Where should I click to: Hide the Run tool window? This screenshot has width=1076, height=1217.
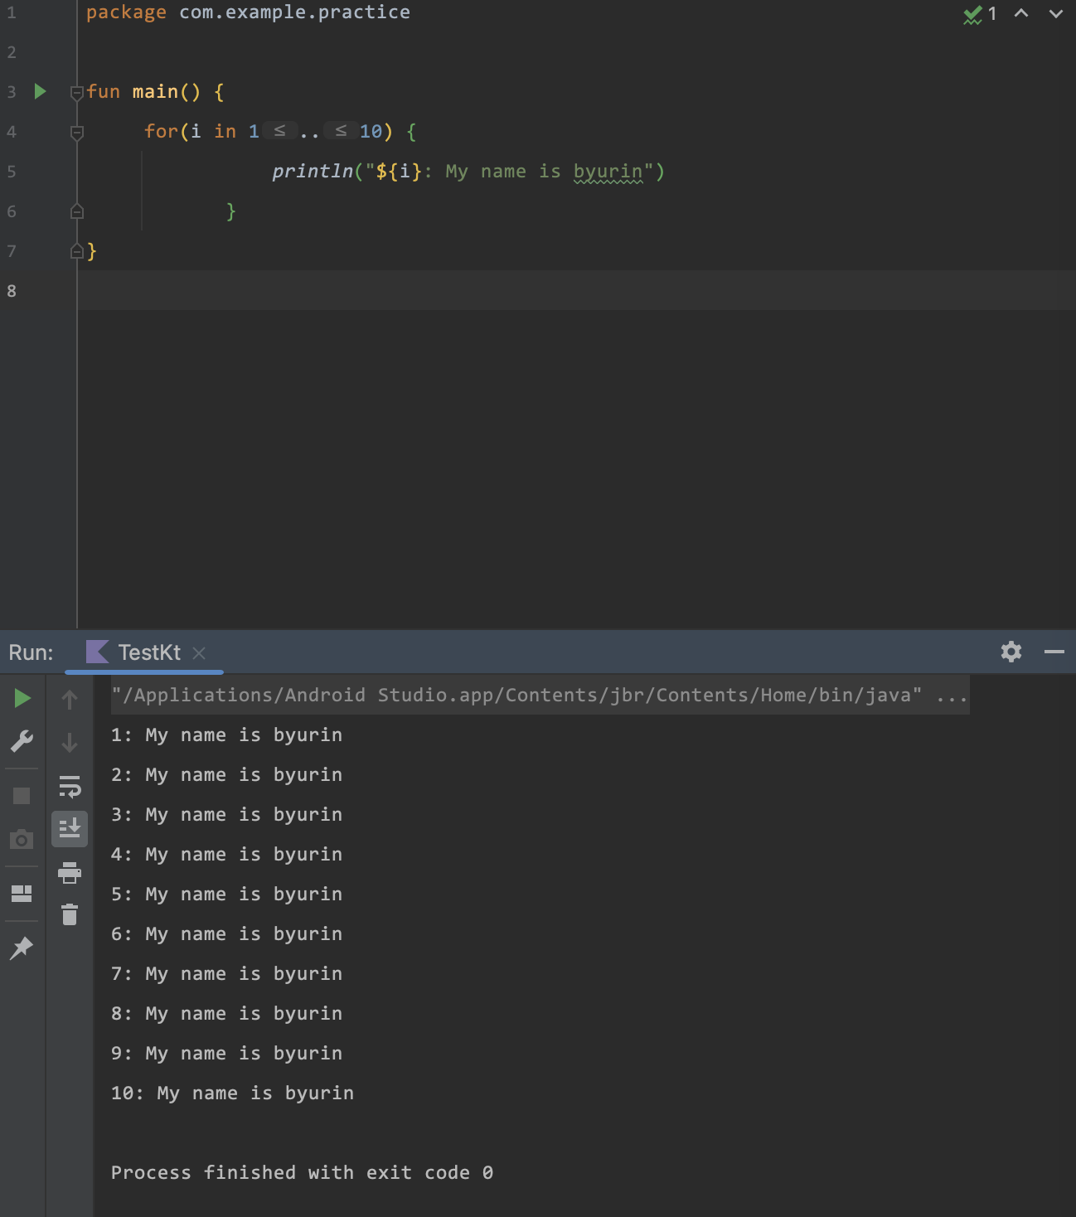(x=1054, y=652)
